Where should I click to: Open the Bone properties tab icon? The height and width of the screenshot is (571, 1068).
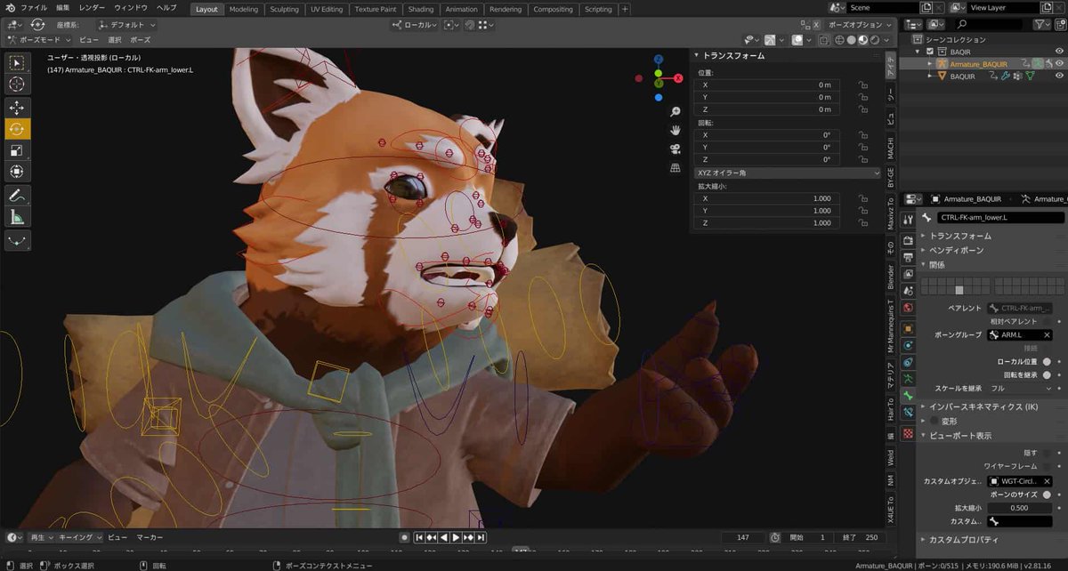pyautogui.click(x=908, y=395)
